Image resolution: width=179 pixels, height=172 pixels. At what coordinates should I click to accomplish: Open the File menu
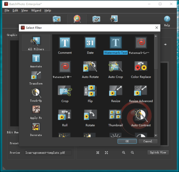(x=7, y=10)
